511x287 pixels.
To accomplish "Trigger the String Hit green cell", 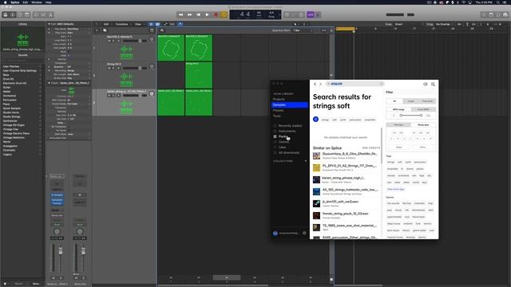I will click(x=199, y=75).
